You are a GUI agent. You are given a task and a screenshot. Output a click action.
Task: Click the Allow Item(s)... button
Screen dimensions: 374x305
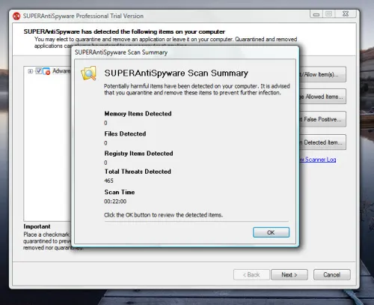click(x=322, y=74)
